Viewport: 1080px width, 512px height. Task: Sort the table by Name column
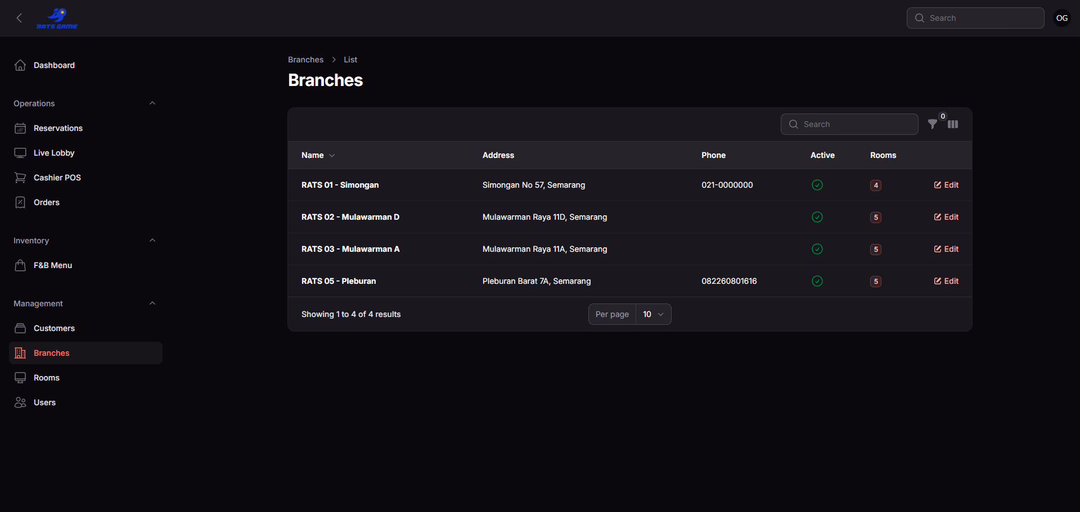pos(318,155)
